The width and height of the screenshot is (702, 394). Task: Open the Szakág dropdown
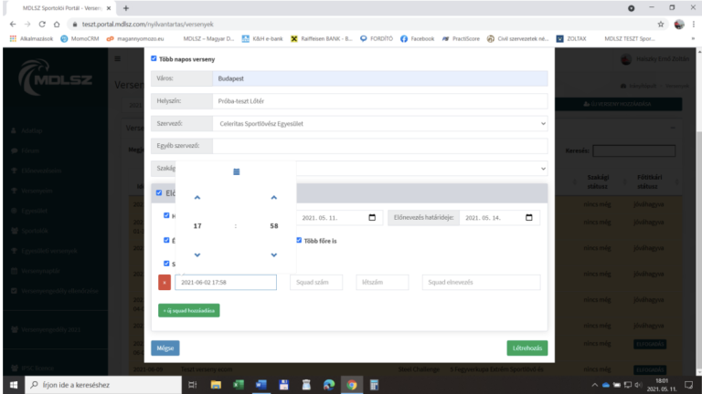click(x=542, y=169)
